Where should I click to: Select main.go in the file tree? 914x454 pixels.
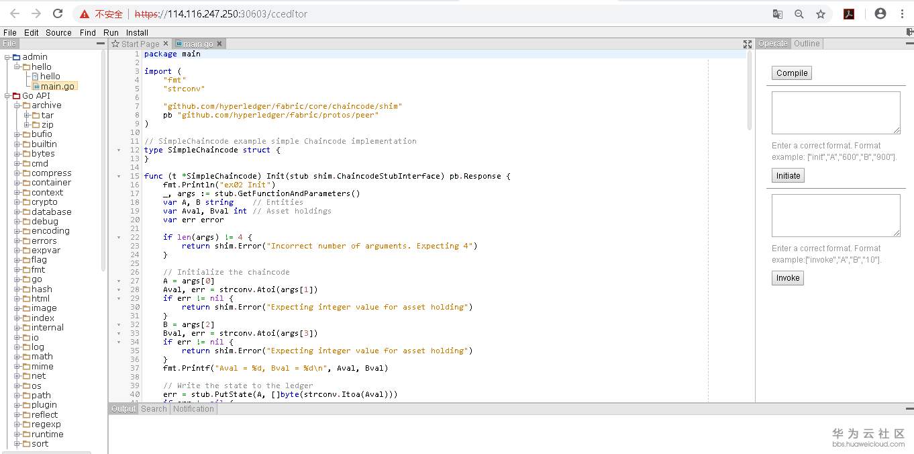click(57, 86)
